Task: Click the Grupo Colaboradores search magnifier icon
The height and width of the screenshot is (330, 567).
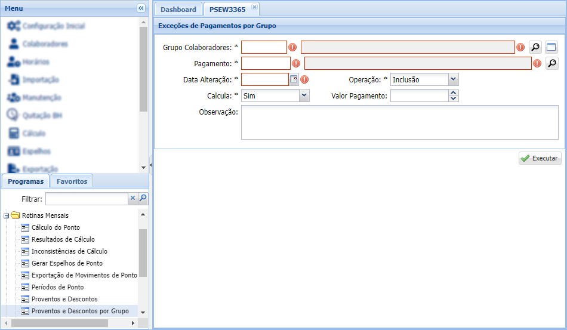Action: [x=535, y=48]
